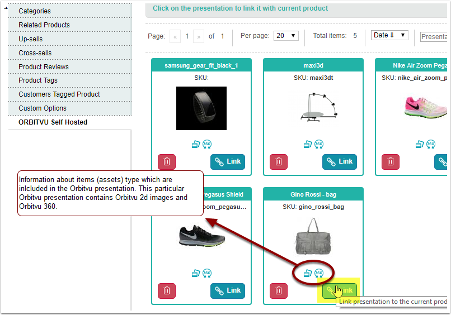Click the 2D images icon on Pegasus Shield card

click(x=196, y=273)
